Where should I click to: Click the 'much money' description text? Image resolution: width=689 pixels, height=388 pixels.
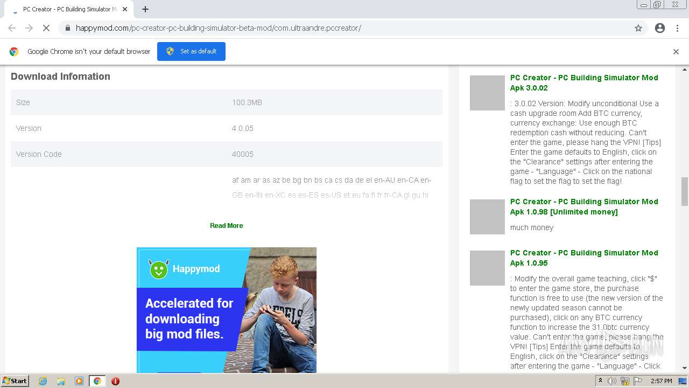532,227
